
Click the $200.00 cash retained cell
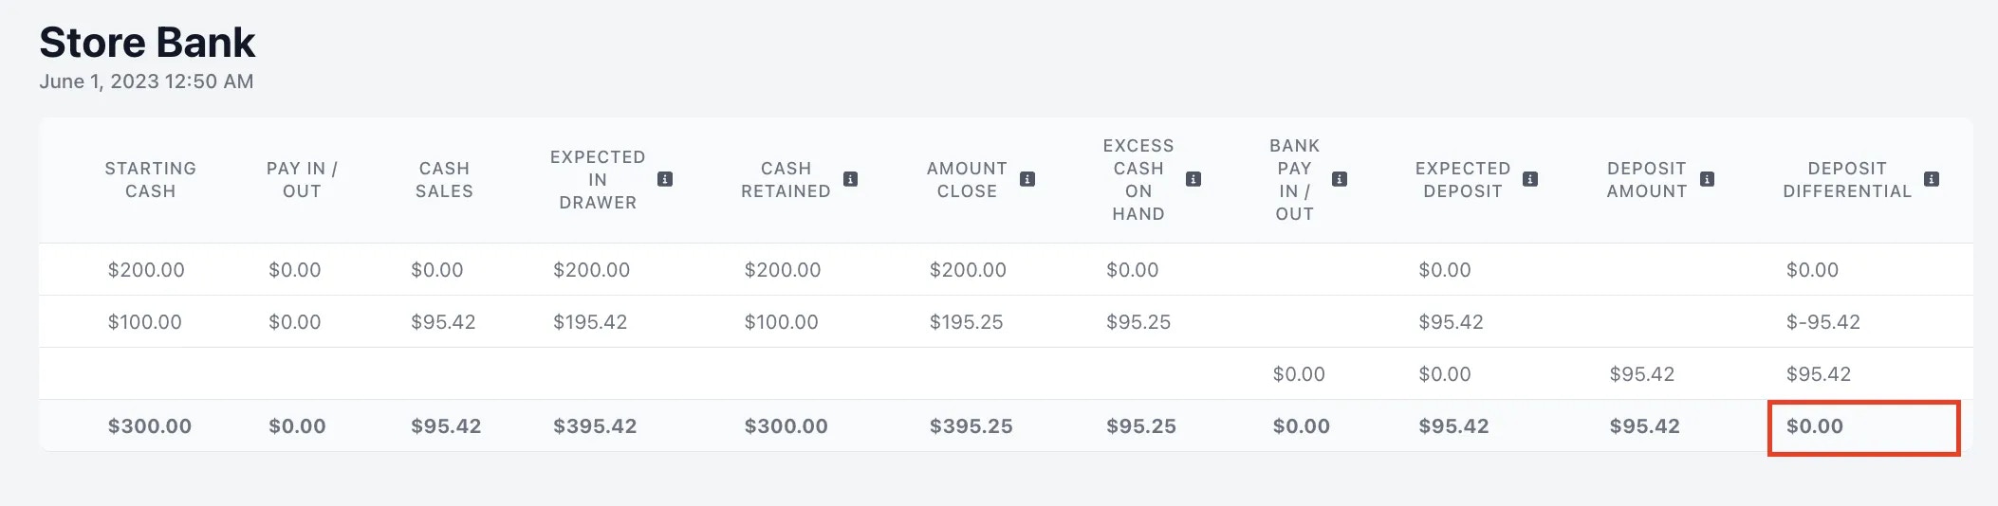[x=783, y=270]
